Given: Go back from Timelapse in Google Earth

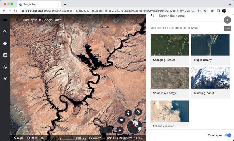Looking at the screenshot, I should pos(17,20).
